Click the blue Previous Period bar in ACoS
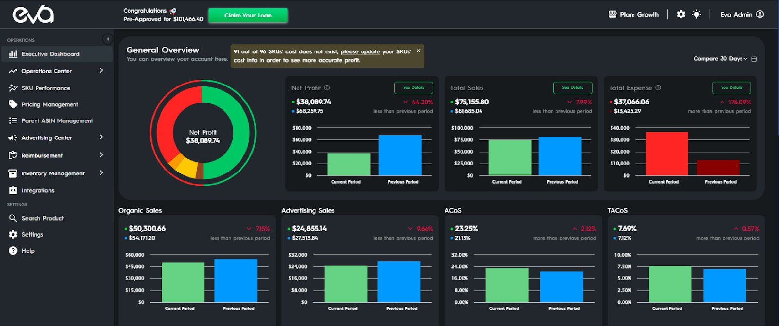The image size is (779, 326). tap(561, 287)
